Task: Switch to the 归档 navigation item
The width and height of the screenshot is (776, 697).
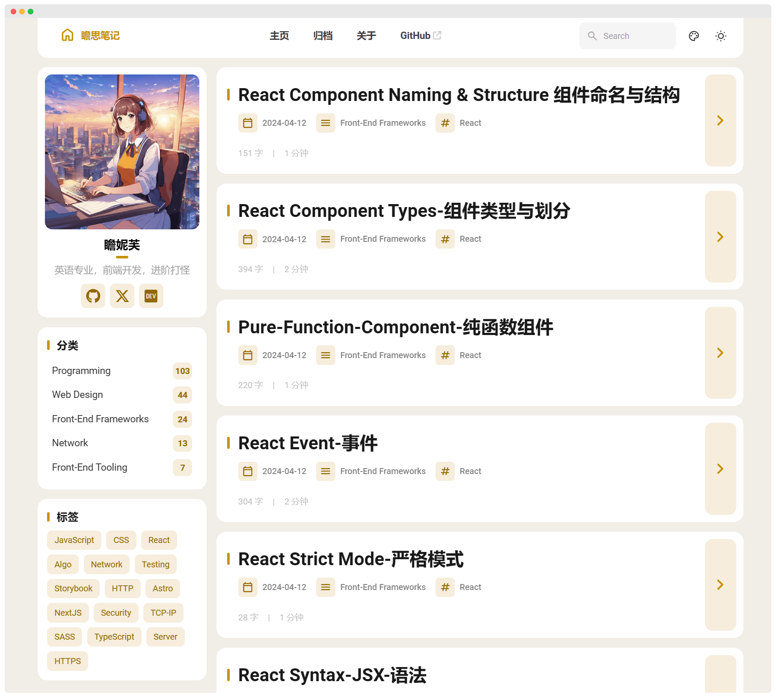Action: pos(323,36)
